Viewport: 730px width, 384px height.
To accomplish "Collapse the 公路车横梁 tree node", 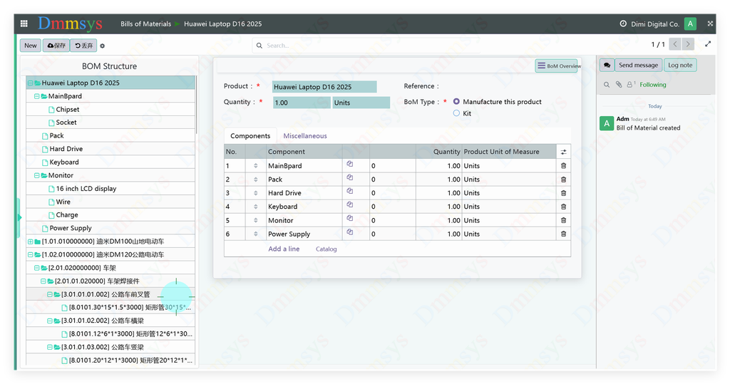I will click(x=50, y=321).
